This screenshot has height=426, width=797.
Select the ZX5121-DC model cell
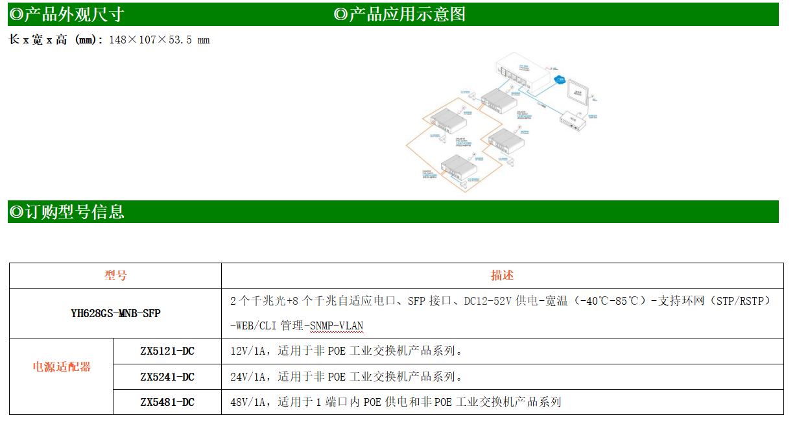tap(167, 351)
